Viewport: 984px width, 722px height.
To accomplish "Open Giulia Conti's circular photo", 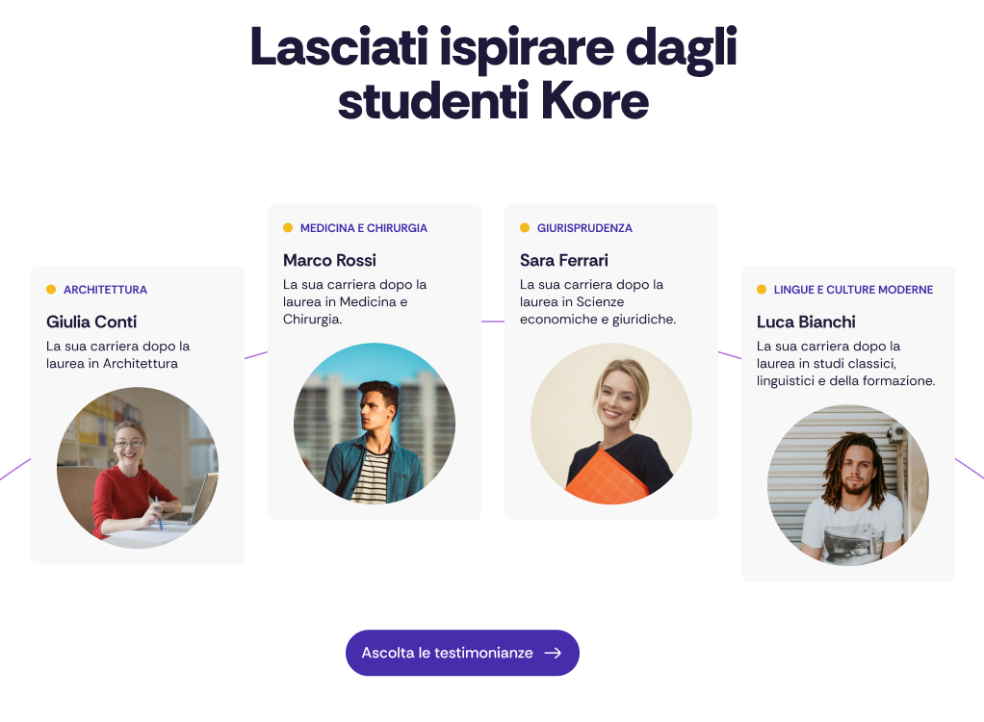I will point(138,468).
